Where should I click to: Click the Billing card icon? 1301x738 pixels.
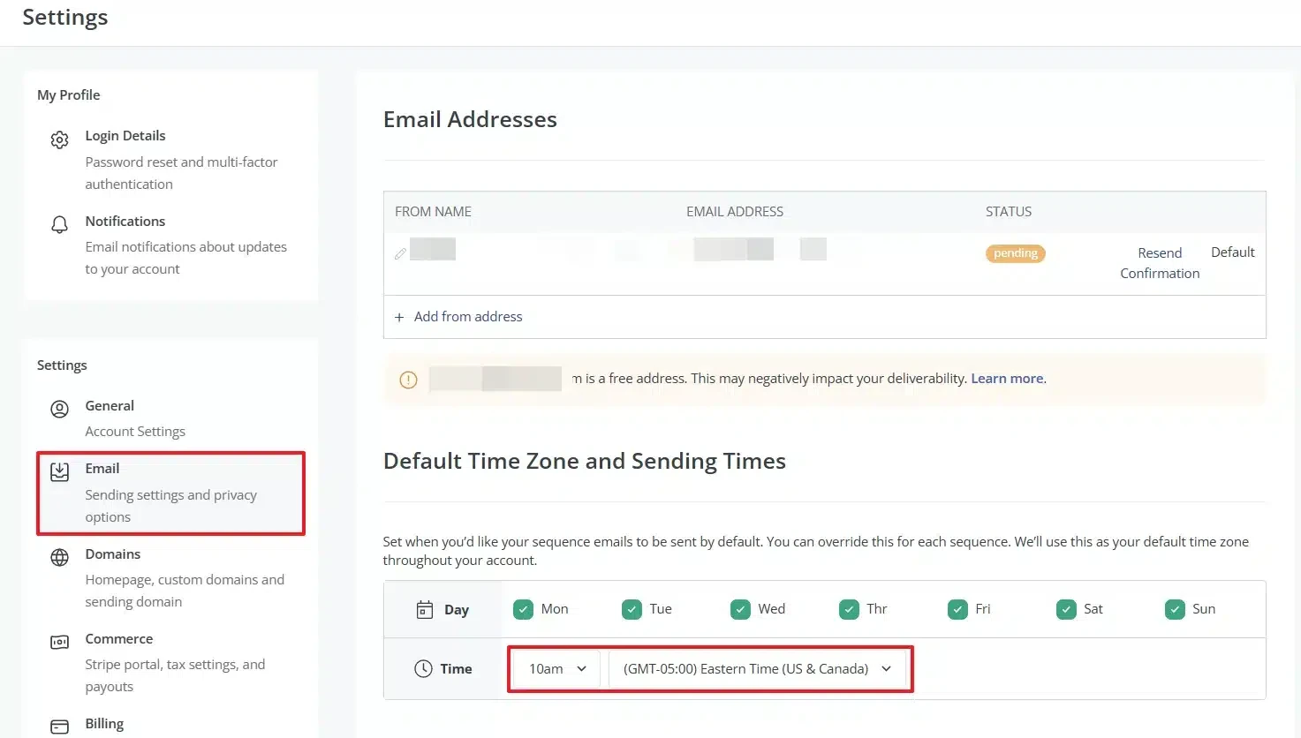tap(59, 727)
